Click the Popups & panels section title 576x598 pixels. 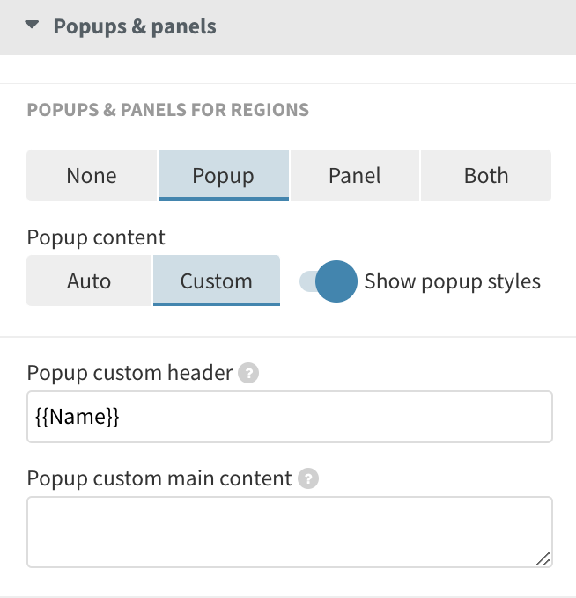(135, 26)
